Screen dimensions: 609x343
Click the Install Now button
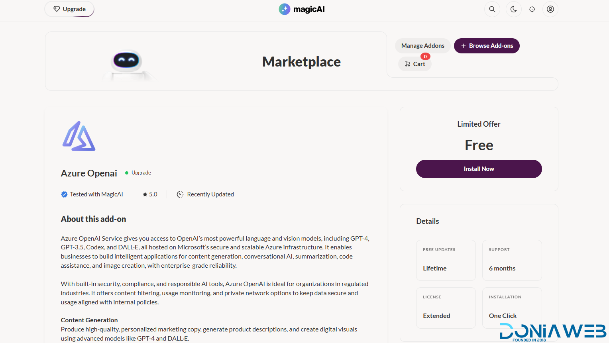[x=479, y=169]
